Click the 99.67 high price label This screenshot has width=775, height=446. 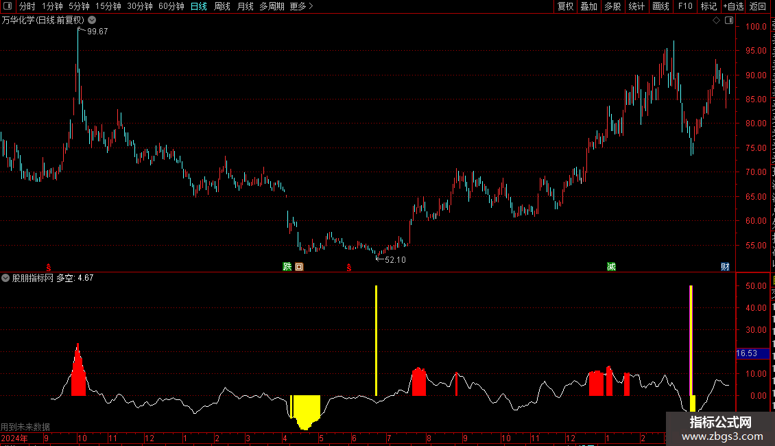[x=97, y=31]
